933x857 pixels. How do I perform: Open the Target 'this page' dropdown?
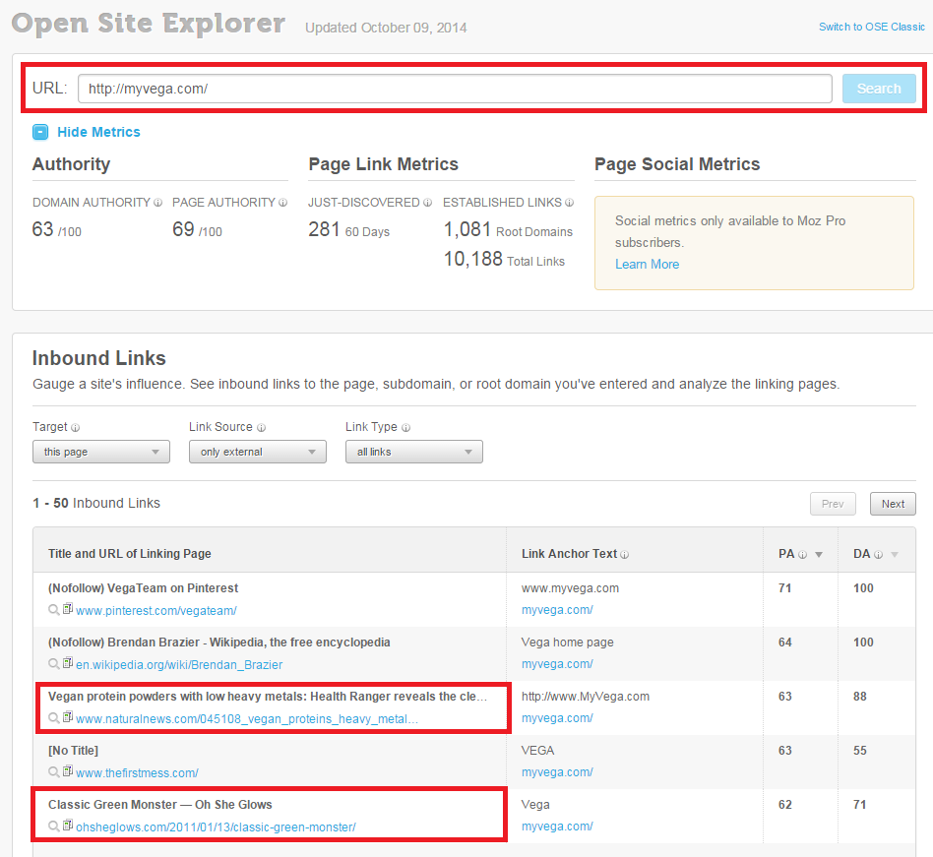coord(101,452)
